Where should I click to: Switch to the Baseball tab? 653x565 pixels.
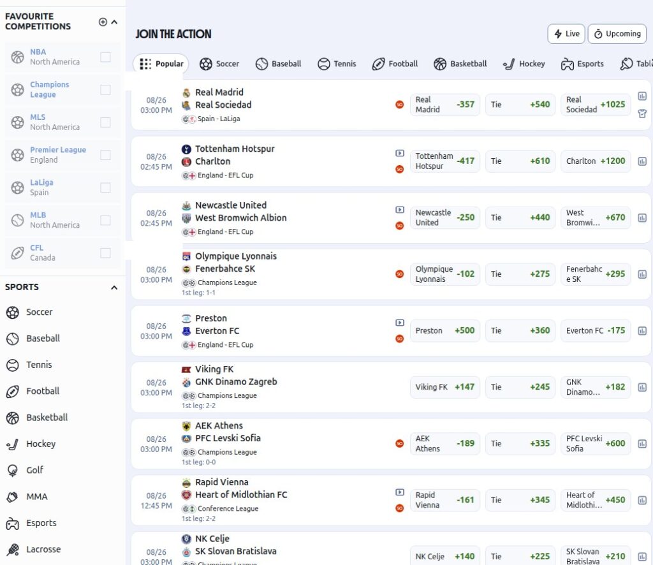coord(278,64)
